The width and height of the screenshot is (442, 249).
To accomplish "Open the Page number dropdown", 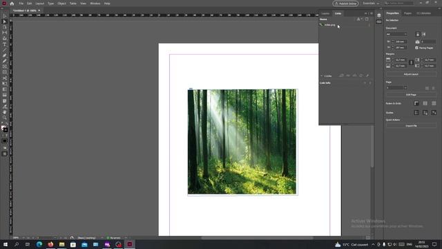I will coord(396,88).
